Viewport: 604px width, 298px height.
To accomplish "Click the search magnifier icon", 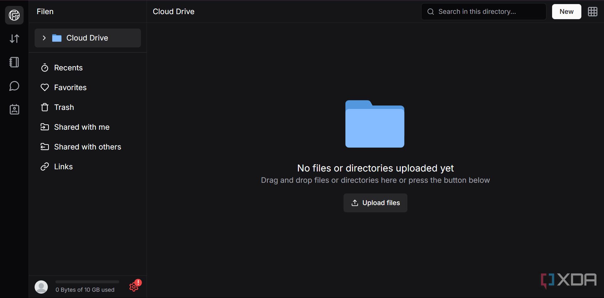I will [431, 12].
